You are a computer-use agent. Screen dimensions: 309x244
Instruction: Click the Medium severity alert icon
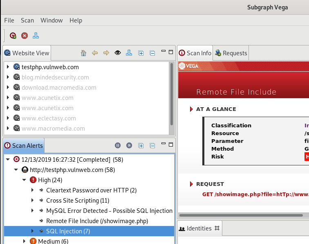[x=33, y=241]
